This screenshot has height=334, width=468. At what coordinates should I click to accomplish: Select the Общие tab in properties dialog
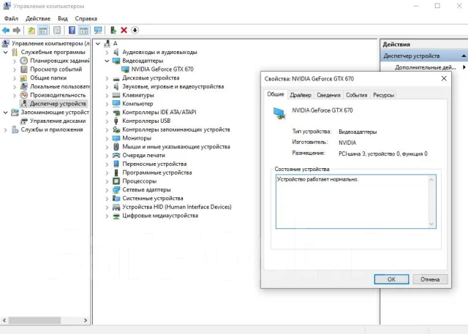click(276, 94)
